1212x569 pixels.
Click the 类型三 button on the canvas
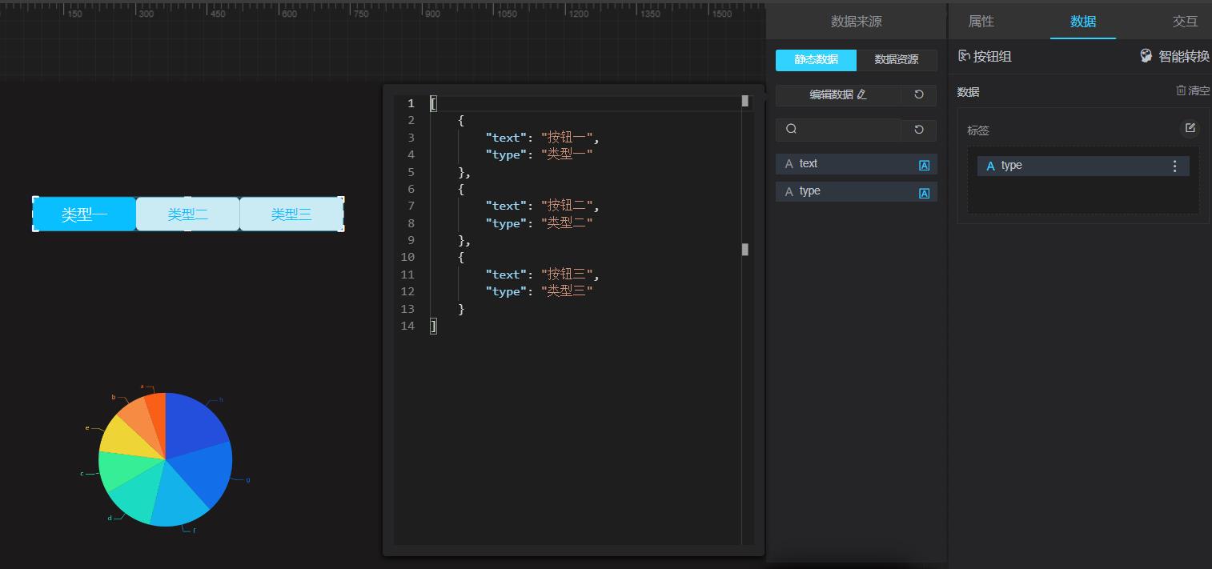tap(291, 214)
